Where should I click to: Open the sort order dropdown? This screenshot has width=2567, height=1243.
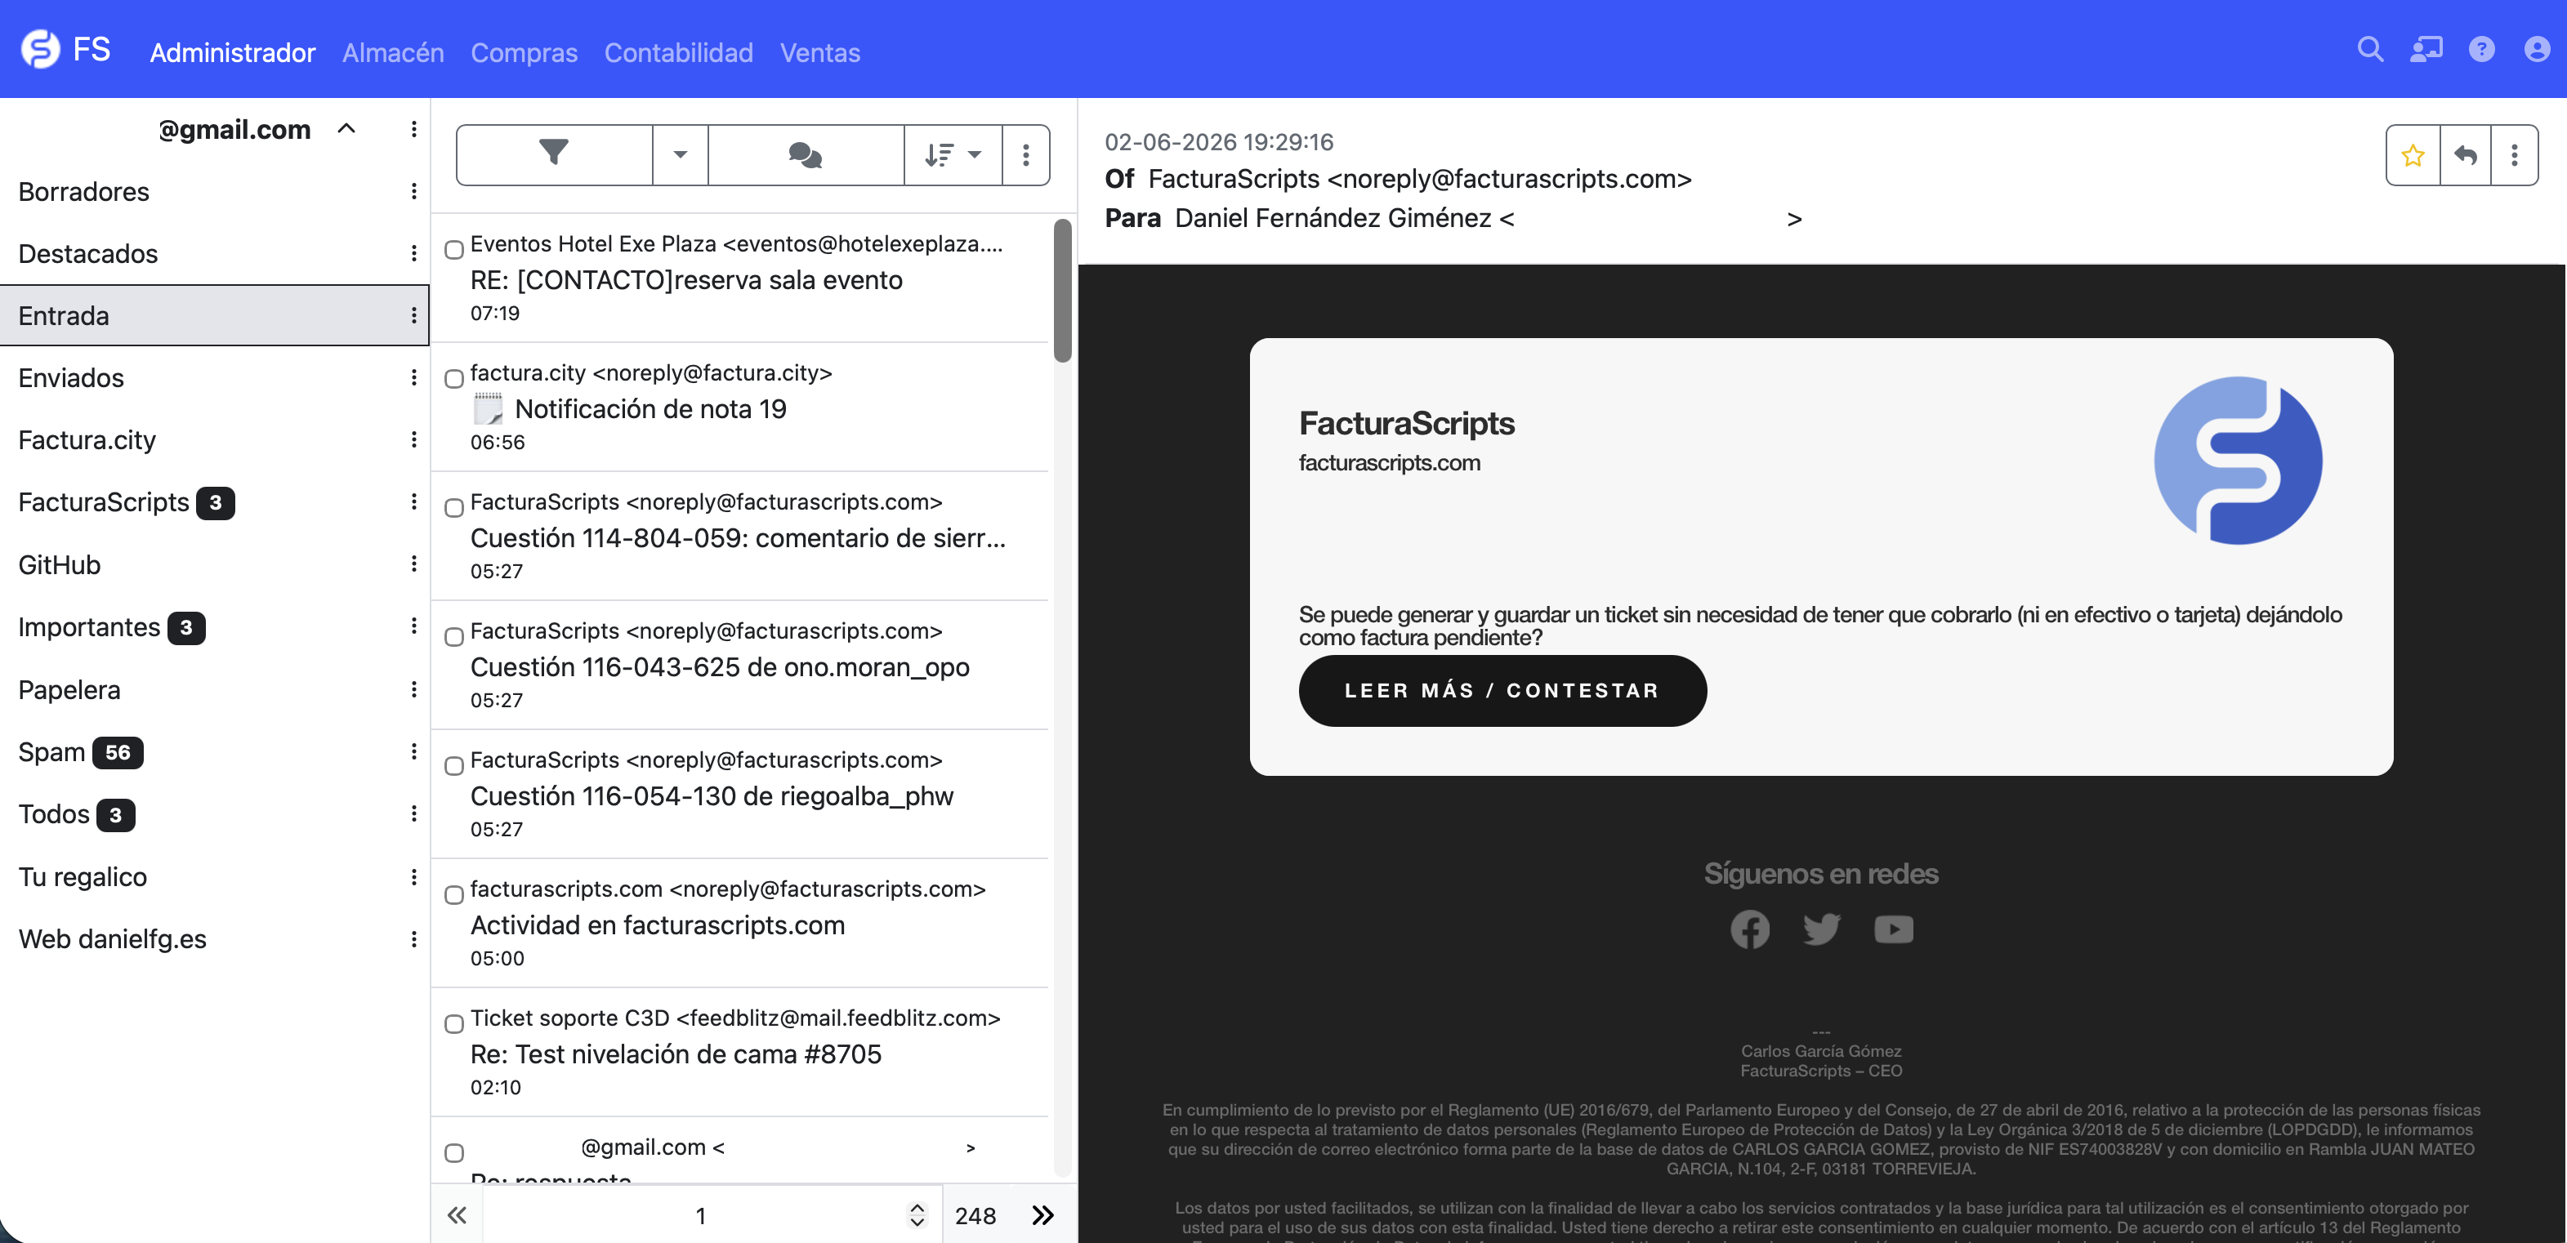953,154
